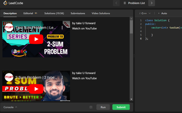Click the debug bug icon

click(91, 107)
